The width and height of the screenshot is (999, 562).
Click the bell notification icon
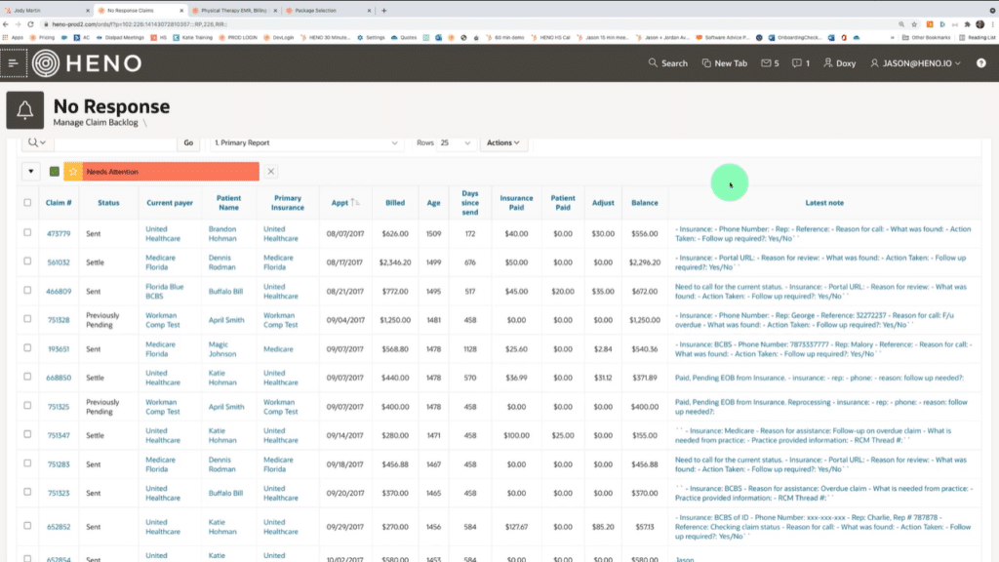click(x=24, y=110)
